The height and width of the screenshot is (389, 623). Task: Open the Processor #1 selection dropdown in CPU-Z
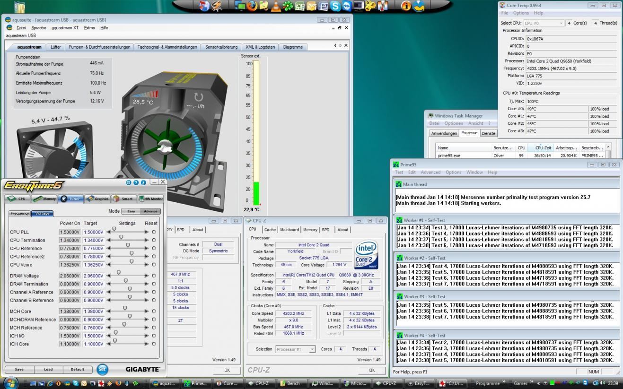pyautogui.click(x=312, y=349)
